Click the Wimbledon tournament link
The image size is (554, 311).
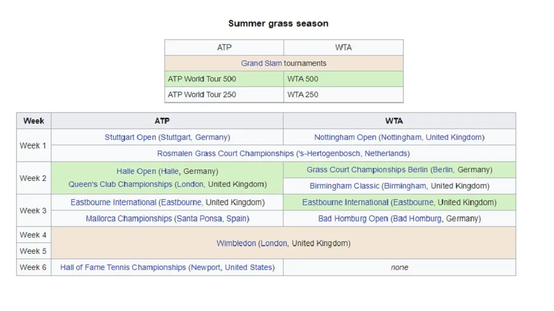pyautogui.click(x=236, y=243)
